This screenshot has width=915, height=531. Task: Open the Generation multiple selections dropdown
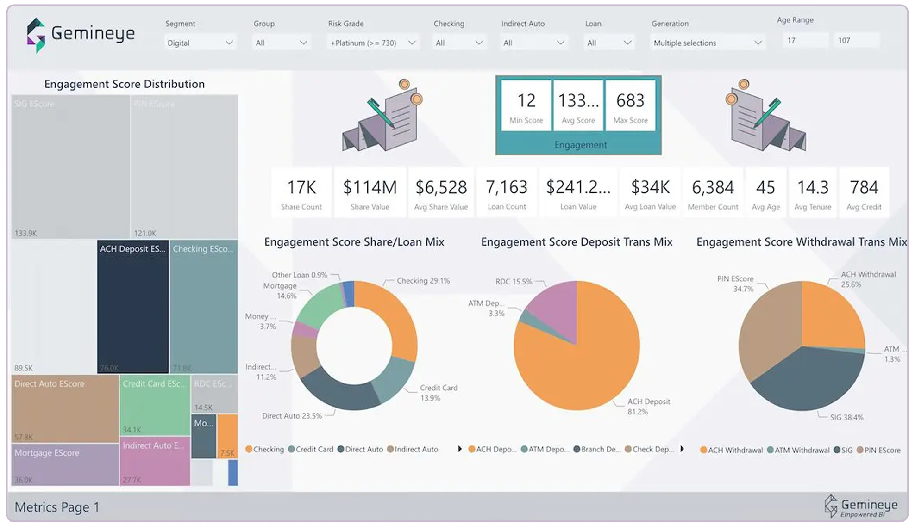(707, 43)
